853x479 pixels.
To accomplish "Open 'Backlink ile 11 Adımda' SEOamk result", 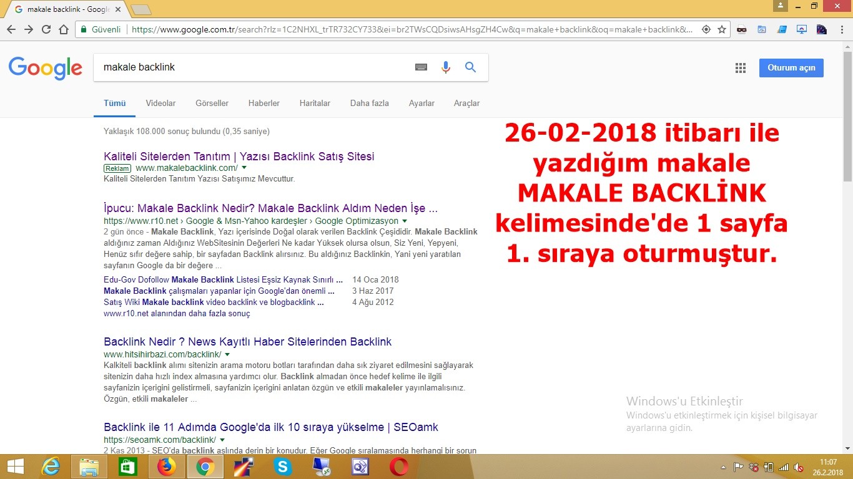I will 271,427.
